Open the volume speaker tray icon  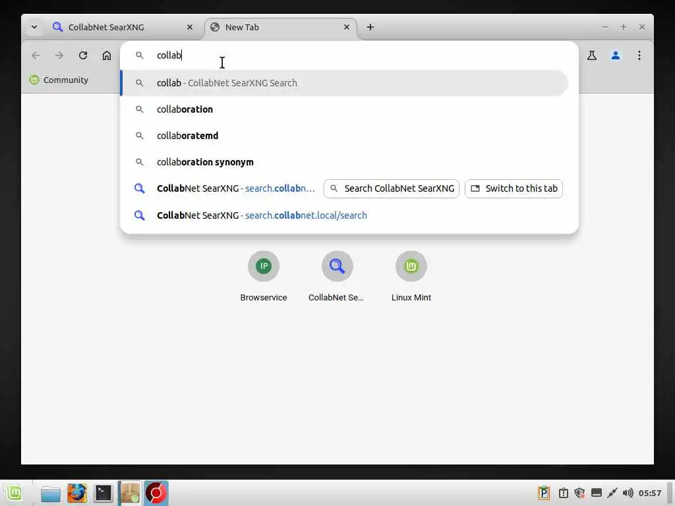pos(628,493)
